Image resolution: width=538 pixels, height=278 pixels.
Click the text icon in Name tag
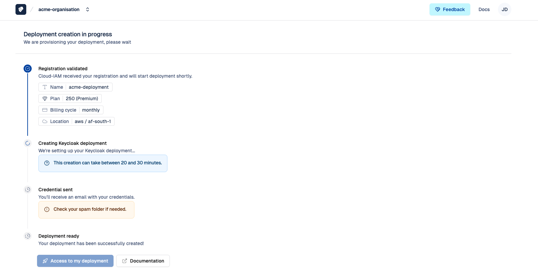tap(45, 87)
